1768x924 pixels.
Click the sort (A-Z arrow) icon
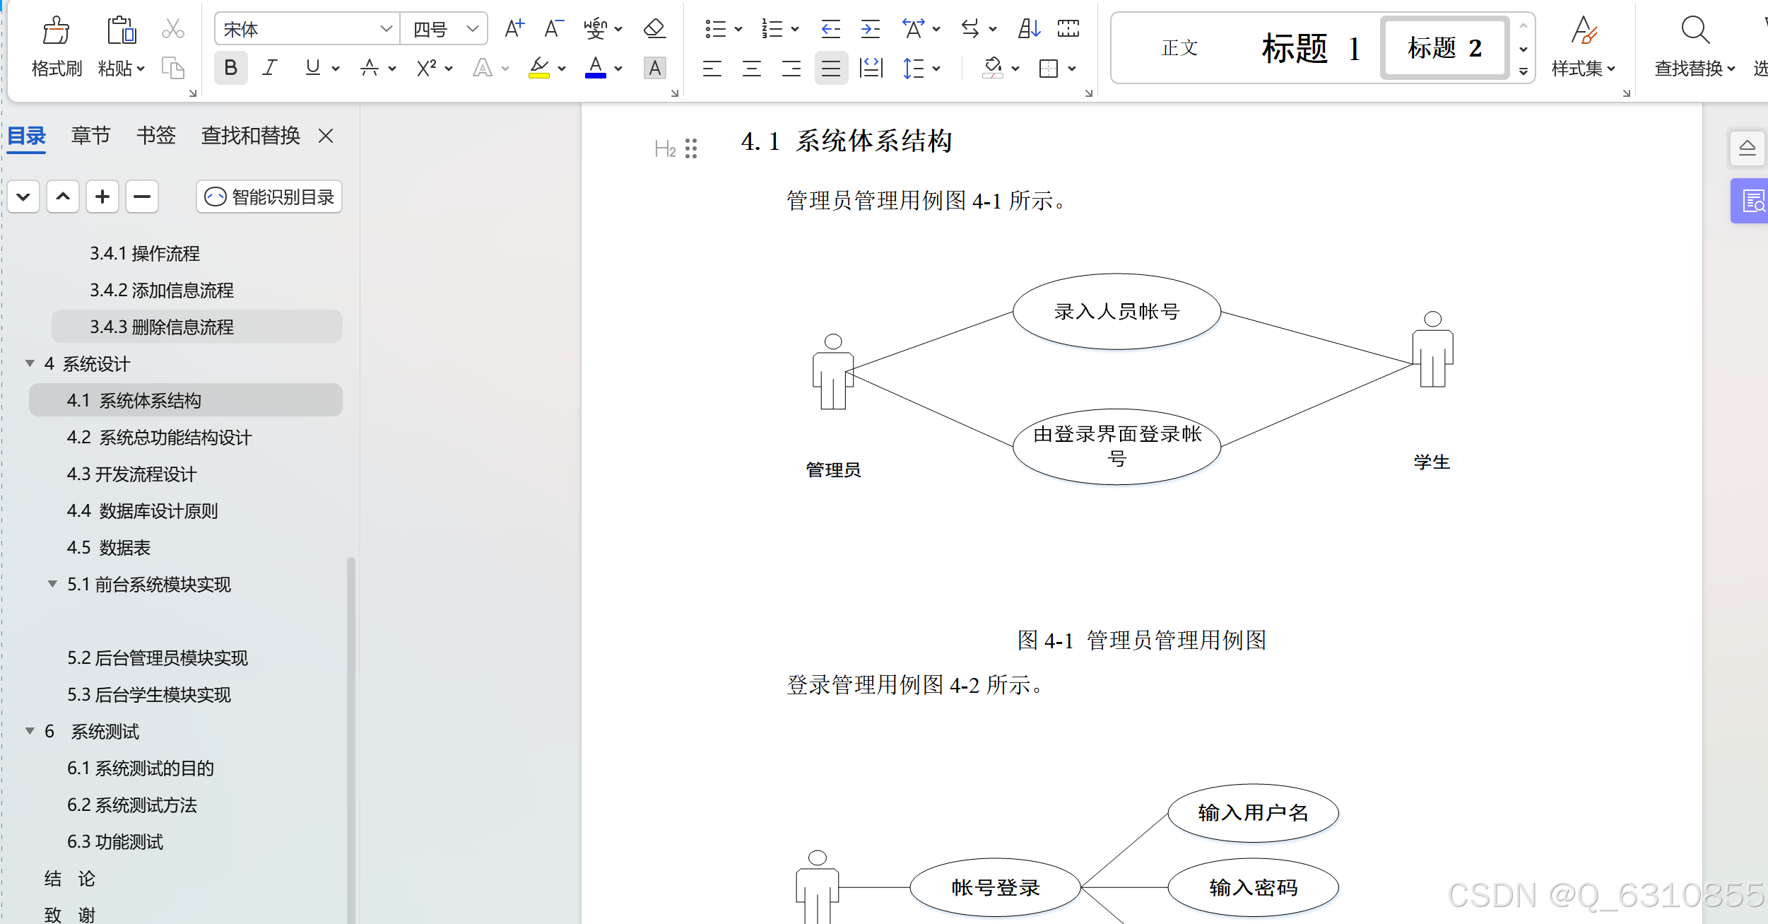point(1029,29)
